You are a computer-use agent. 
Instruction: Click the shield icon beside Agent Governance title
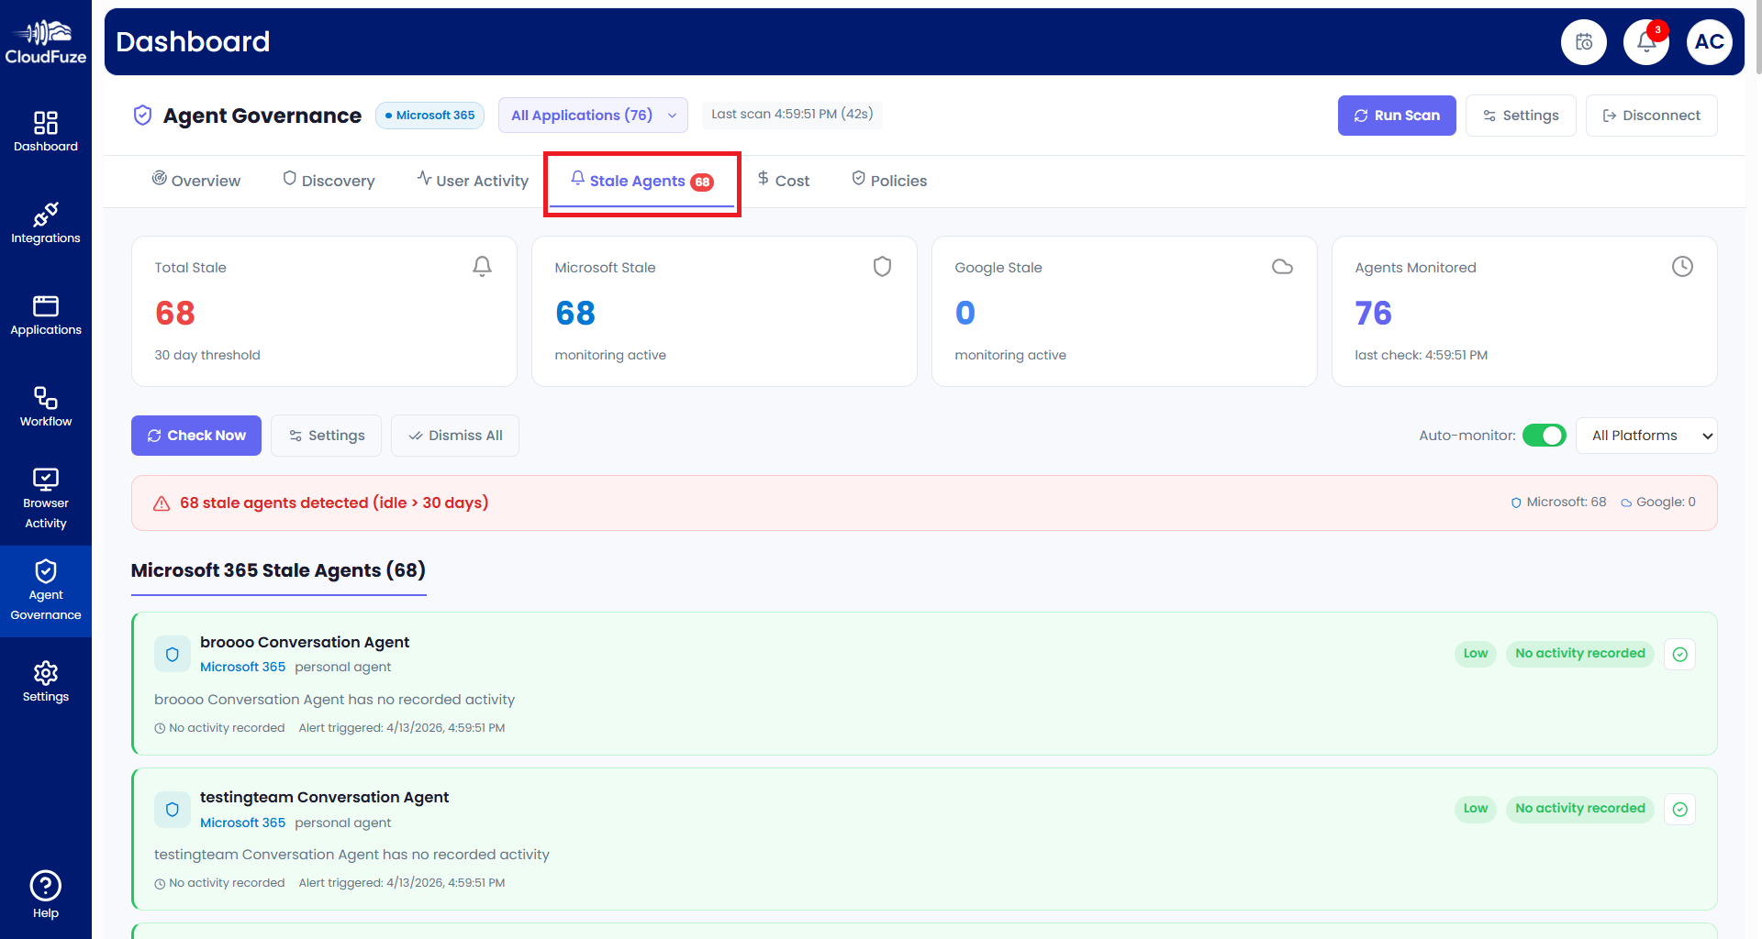pyautogui.click(x=142, y=116)
